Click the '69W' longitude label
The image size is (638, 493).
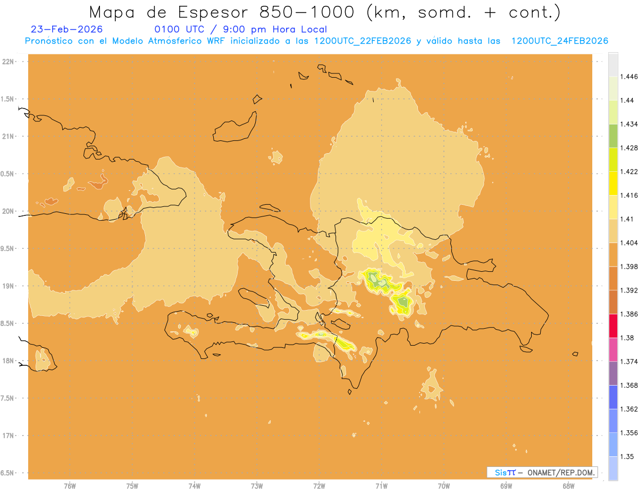[506, 486]
